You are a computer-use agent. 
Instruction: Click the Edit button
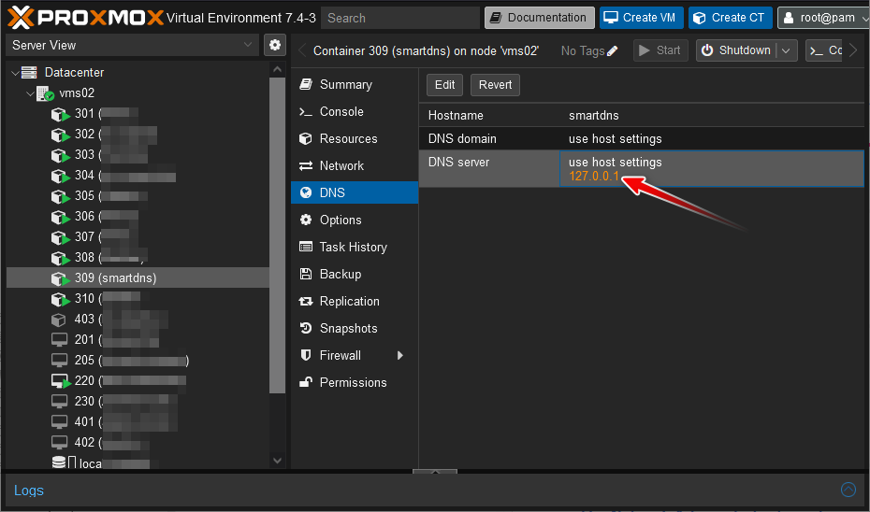click(x=444, y=85)
